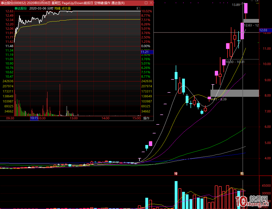The image size is (272, 209).
Task: Click the 13:00 time label on intraday axis
Action: [x=74, y=118]
